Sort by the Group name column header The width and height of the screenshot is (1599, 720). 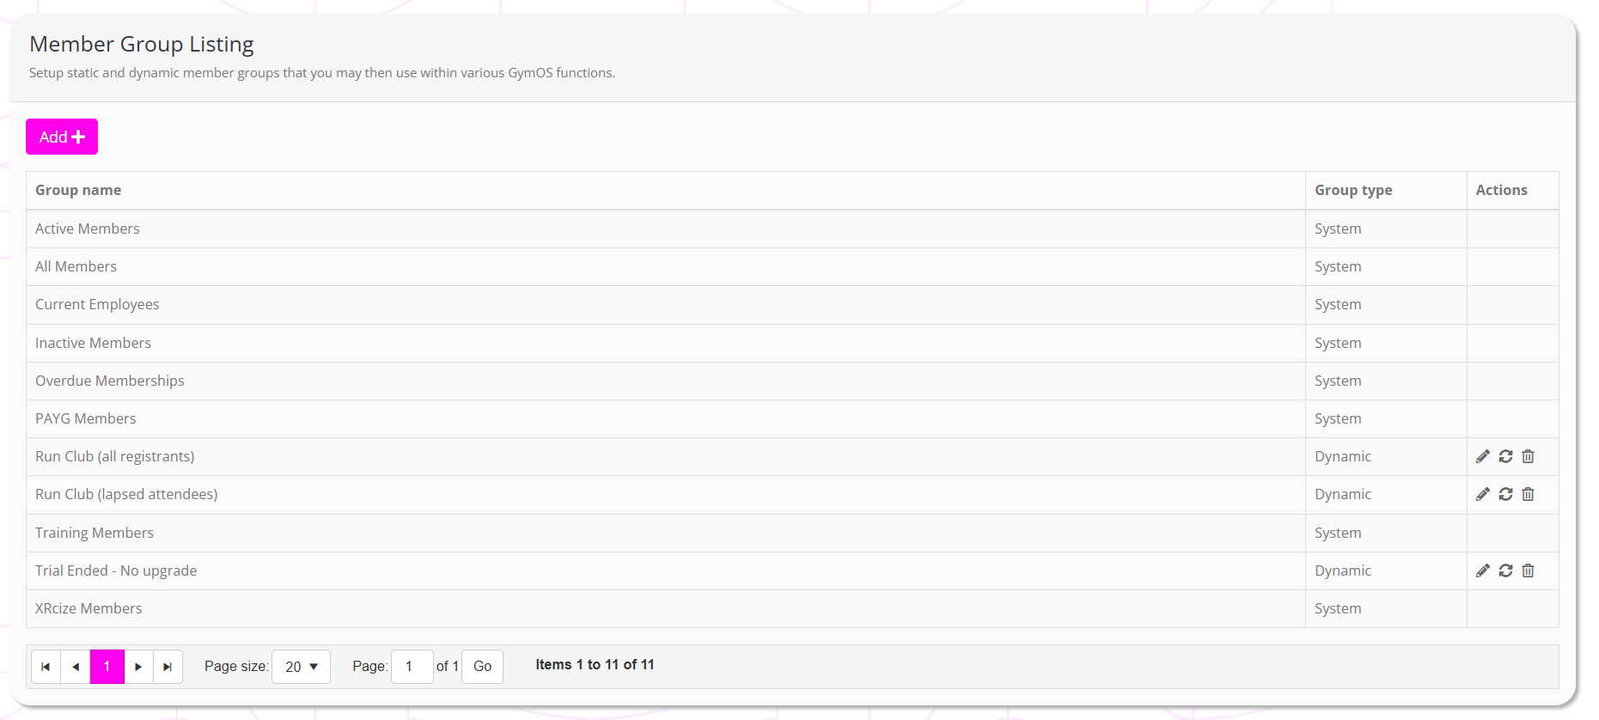[78, 190]
